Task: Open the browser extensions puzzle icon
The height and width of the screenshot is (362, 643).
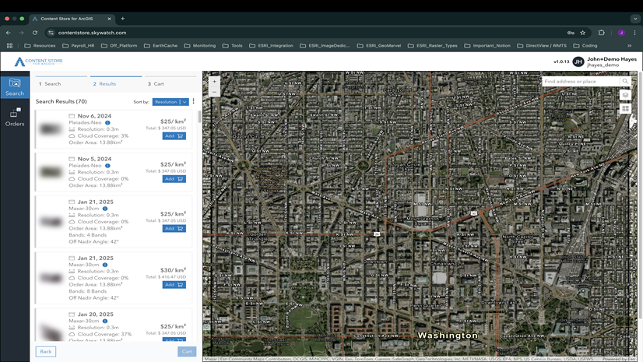Action: point(602,33)
